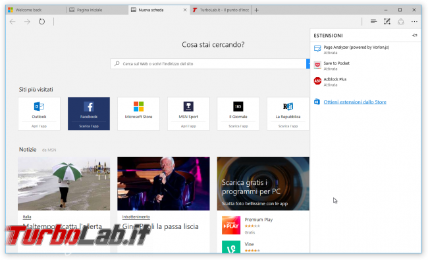This screenshot has width=428, height=260.
Task: Open the Outlook top site tile
Action: tap(39, 114)
